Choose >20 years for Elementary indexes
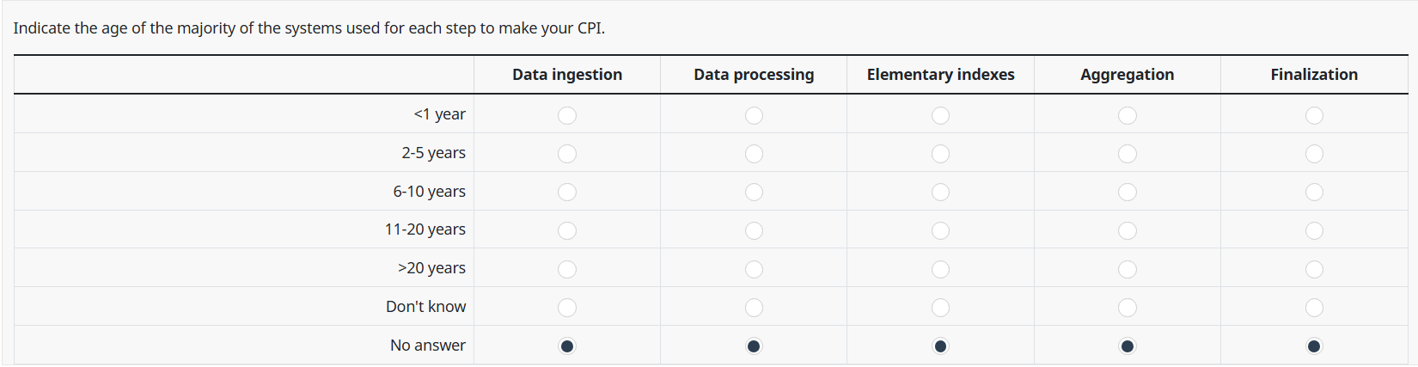This screenshot has height=367, width=1418. click(941, 269)
